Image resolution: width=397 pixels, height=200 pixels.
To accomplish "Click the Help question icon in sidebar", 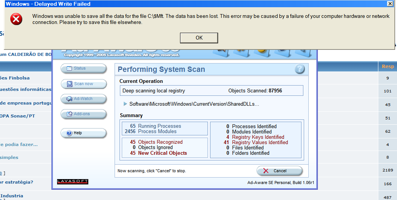I will pyautogui.click(x=69, y=133).
